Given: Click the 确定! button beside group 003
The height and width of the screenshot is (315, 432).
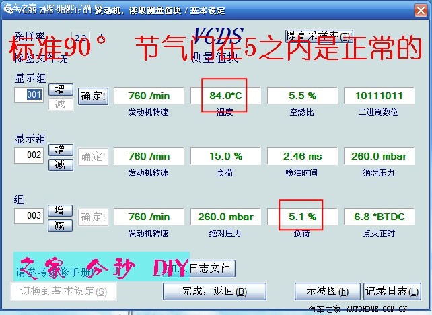Looking at the screenshot, I should point(93,217).
